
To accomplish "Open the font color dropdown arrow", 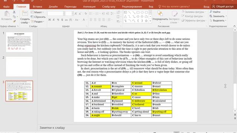I will [87, 20].
